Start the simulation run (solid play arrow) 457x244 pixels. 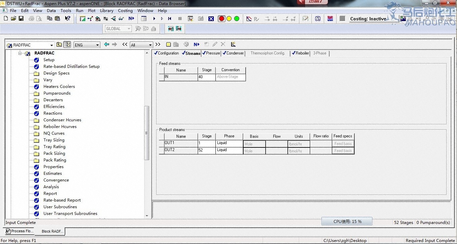pos(154,19)
